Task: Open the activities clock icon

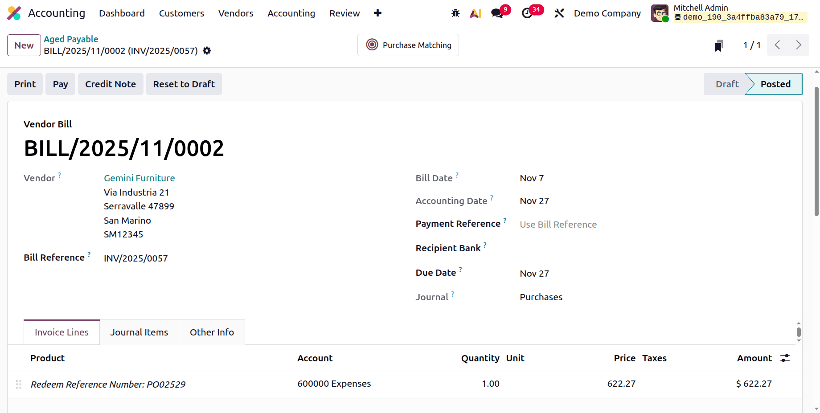Action: click(x=527, y=13)
